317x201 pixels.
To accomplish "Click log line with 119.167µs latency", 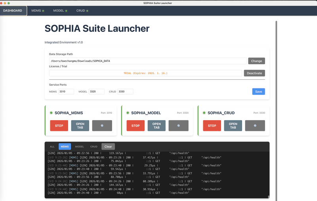I will (118, 153).
